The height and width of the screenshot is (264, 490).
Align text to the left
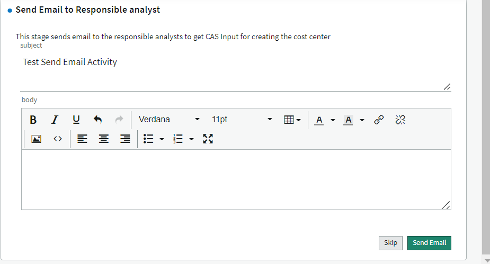pyautogui.click(x=82, y=139)
